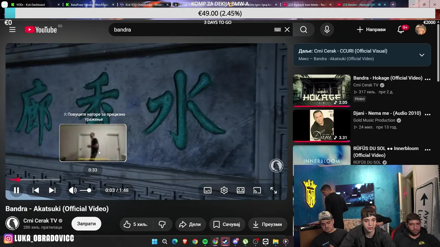Launch Microsoft Edge from the taskbar

(x=175, y=242)
